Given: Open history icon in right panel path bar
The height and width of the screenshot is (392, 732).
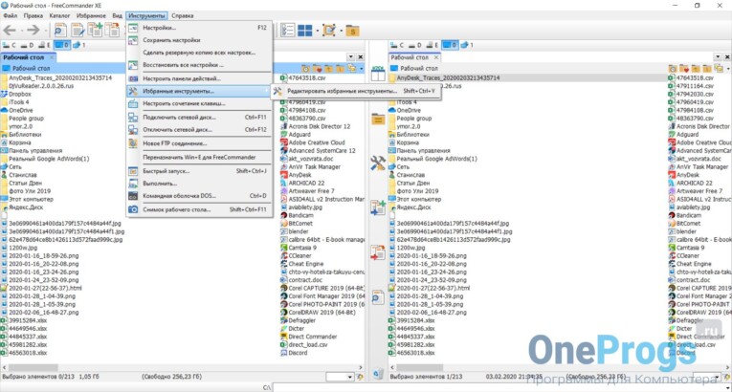Looking at the screenshot, I should click(x=673, y=69).
